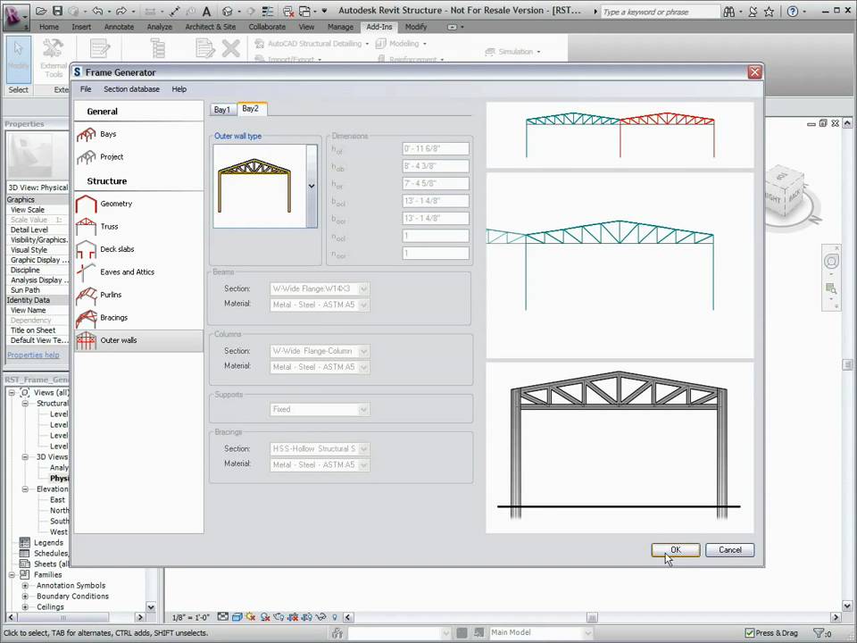Close the Frame Generator dialog

pos(755,72)
